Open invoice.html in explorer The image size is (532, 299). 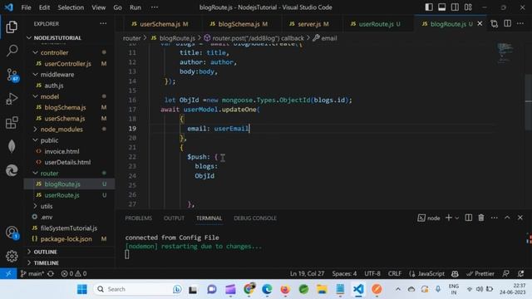coord(62,151)
